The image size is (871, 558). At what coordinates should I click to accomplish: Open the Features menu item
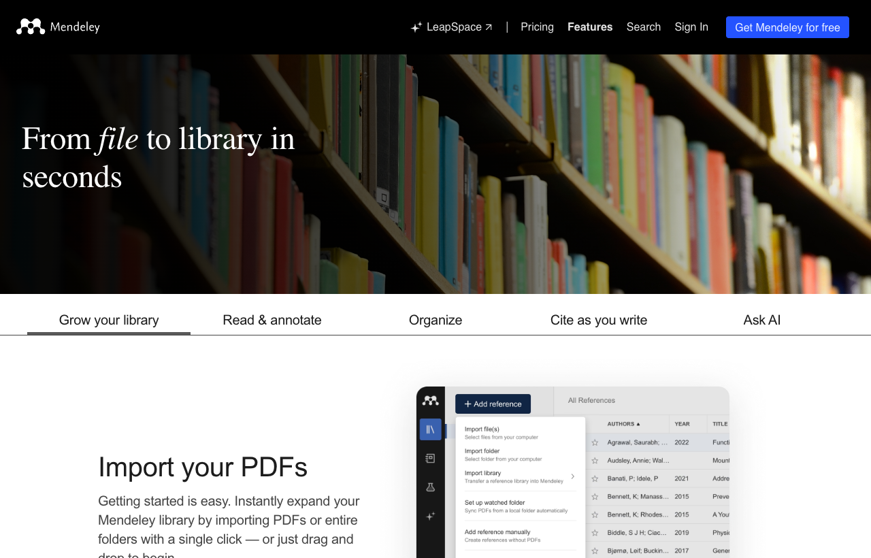tap(590, 27)
